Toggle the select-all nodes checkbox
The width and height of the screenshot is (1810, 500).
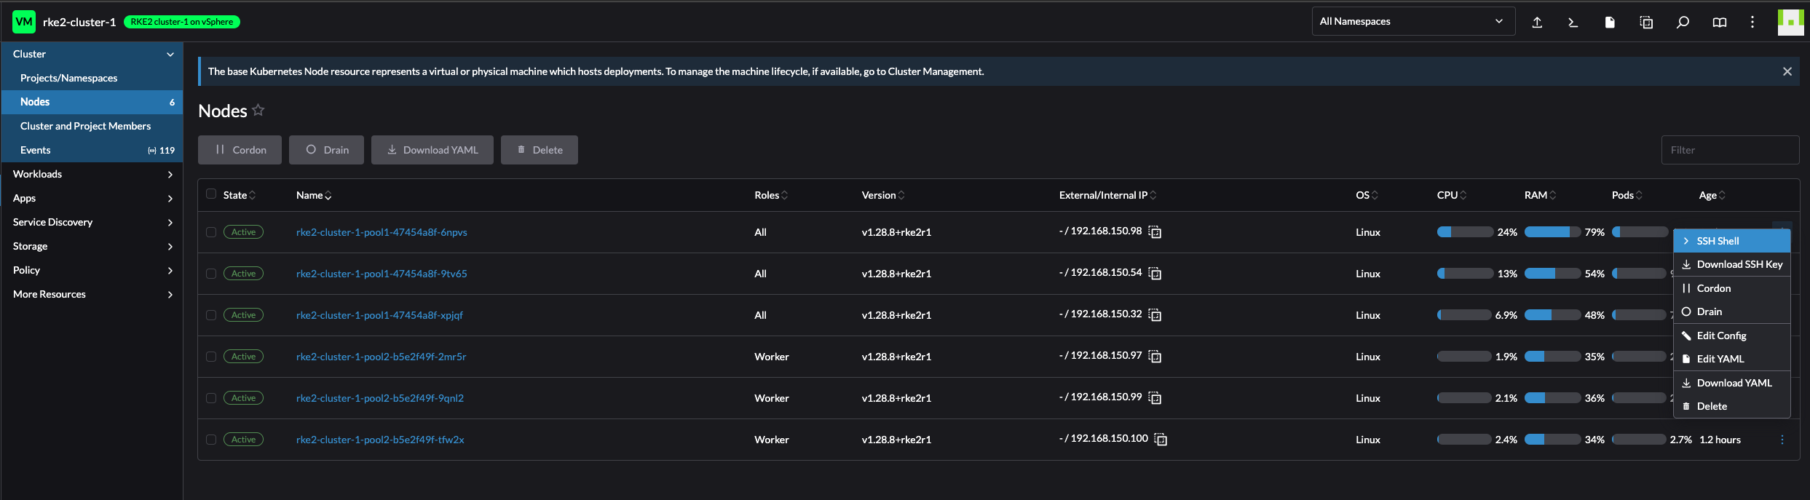211,194
